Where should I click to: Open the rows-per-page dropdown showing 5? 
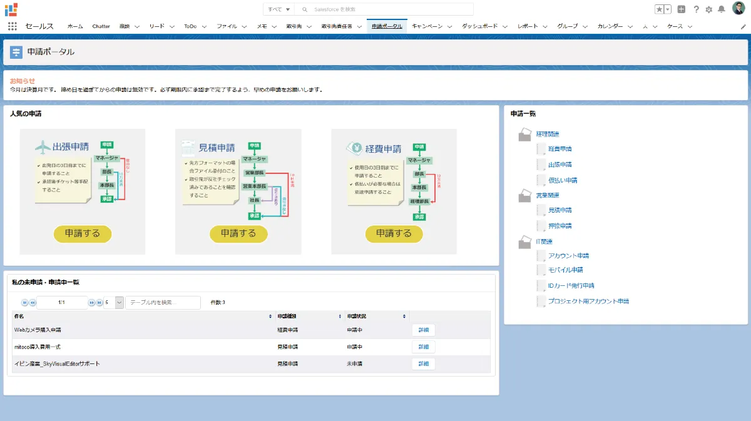(114, 303)
